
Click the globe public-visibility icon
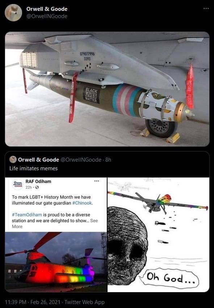coord(37,187)
